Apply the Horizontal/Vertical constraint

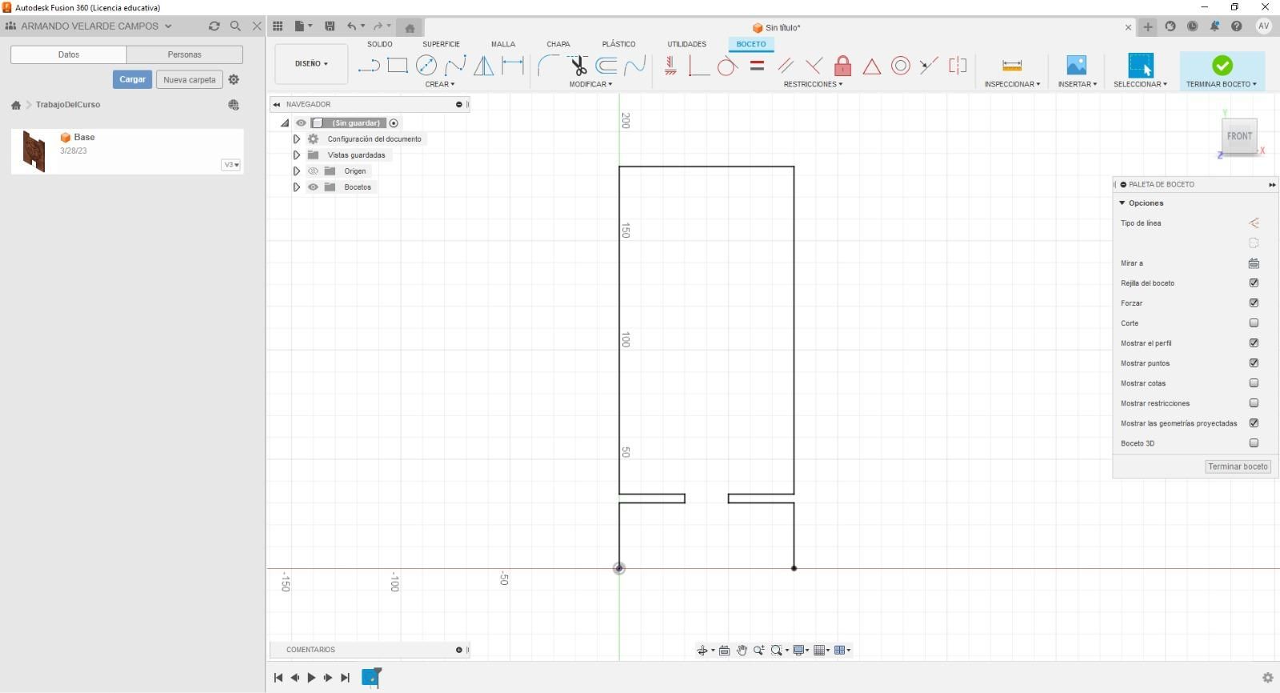670,66
